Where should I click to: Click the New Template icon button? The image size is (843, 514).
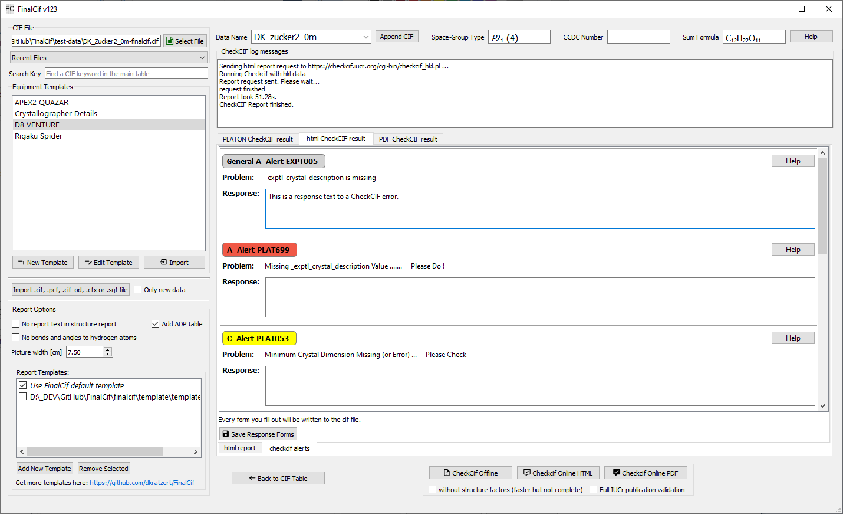(21, 263)
